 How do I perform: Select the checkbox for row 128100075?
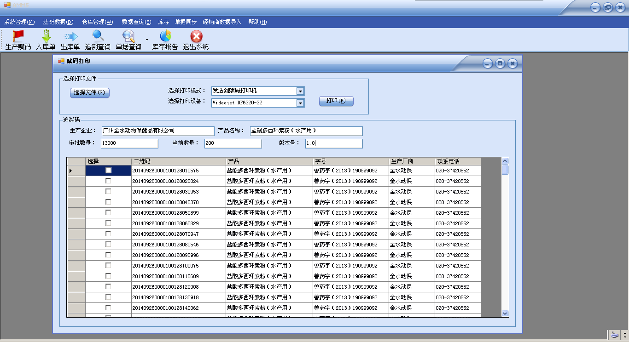click(108, 266)
